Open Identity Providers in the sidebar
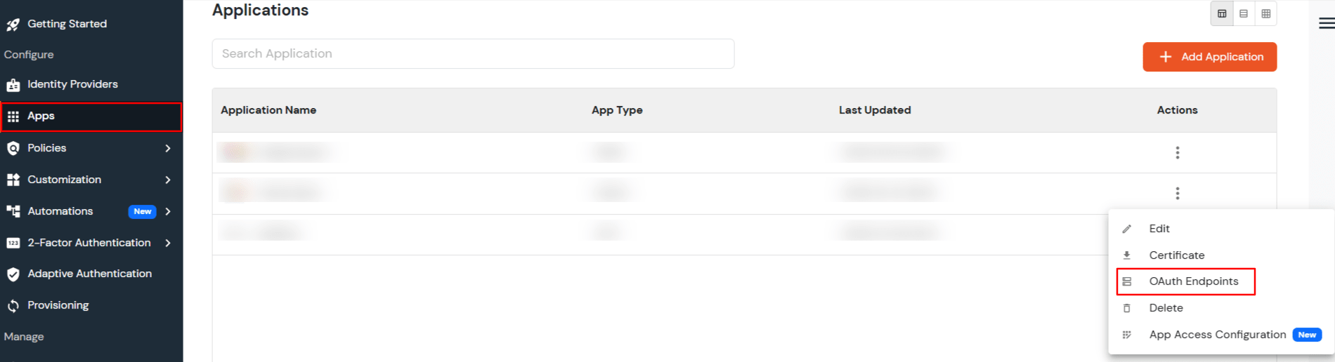The image size is (1335, 362). point(72,84)
